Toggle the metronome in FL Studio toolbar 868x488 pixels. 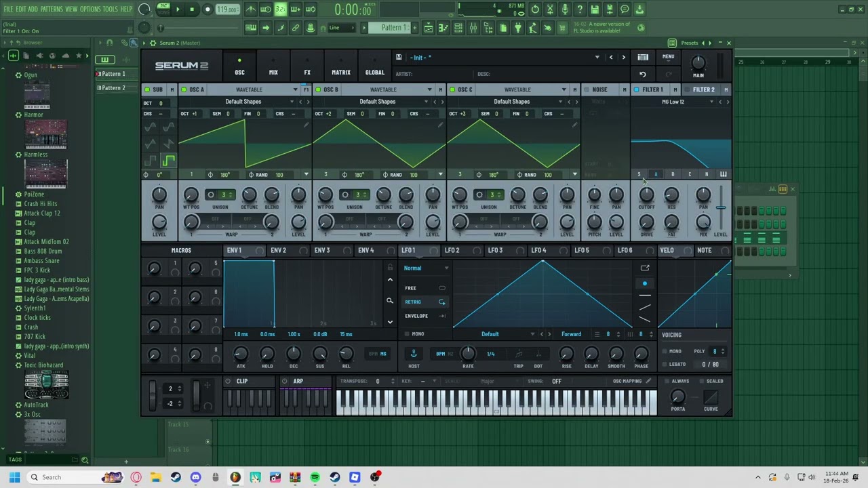tap(252, 9)
